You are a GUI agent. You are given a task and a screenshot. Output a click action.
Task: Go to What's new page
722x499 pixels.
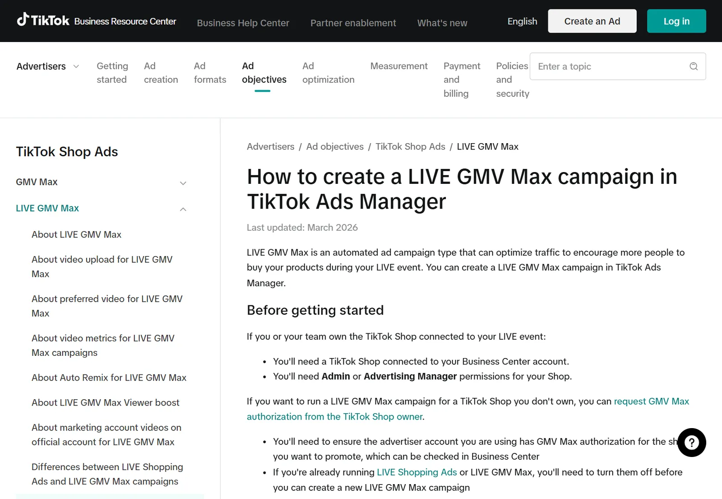pyautogui.click(x=442, y=23)
